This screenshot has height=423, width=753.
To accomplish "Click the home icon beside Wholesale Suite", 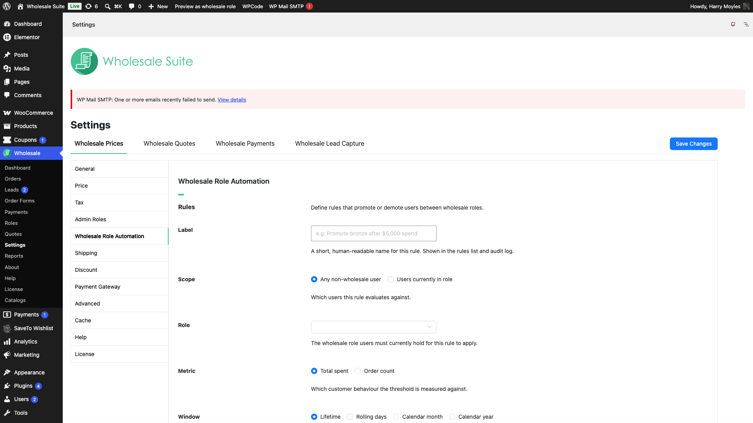I will pyautogui.click(x=20, y=6).
